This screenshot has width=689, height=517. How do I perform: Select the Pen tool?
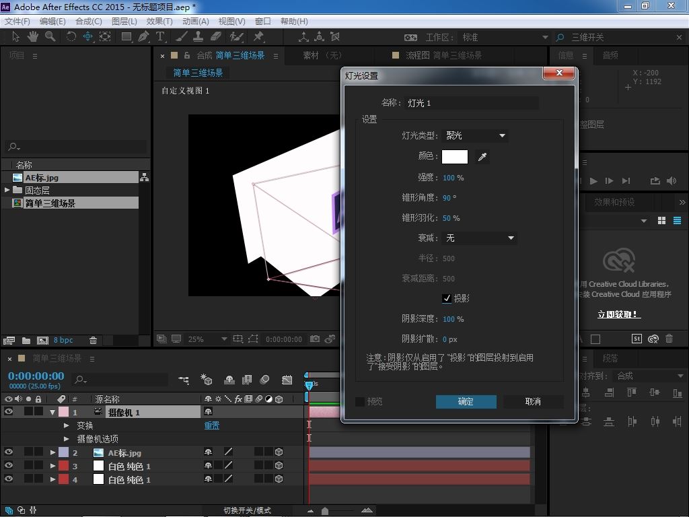pyautogui.click(x=143, y=36)
